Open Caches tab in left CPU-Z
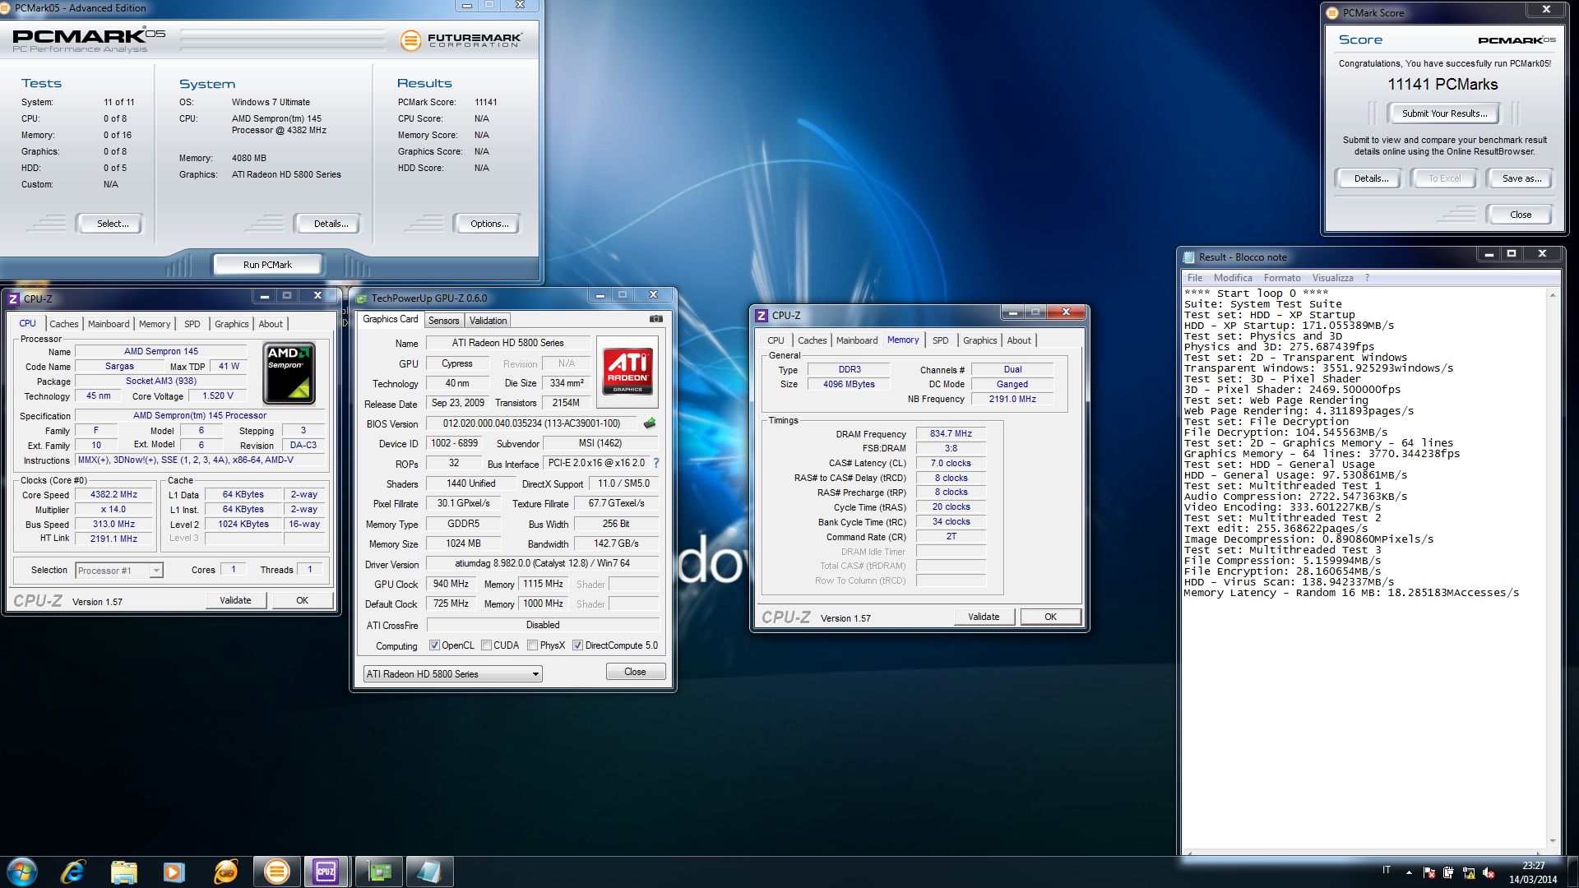The height and width of the screenshot is (888, 1579). pos(63,324)
